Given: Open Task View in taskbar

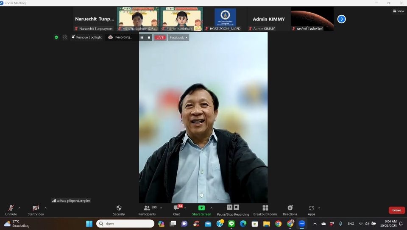Looking at the screenshot, I should (x=173, y=224).
